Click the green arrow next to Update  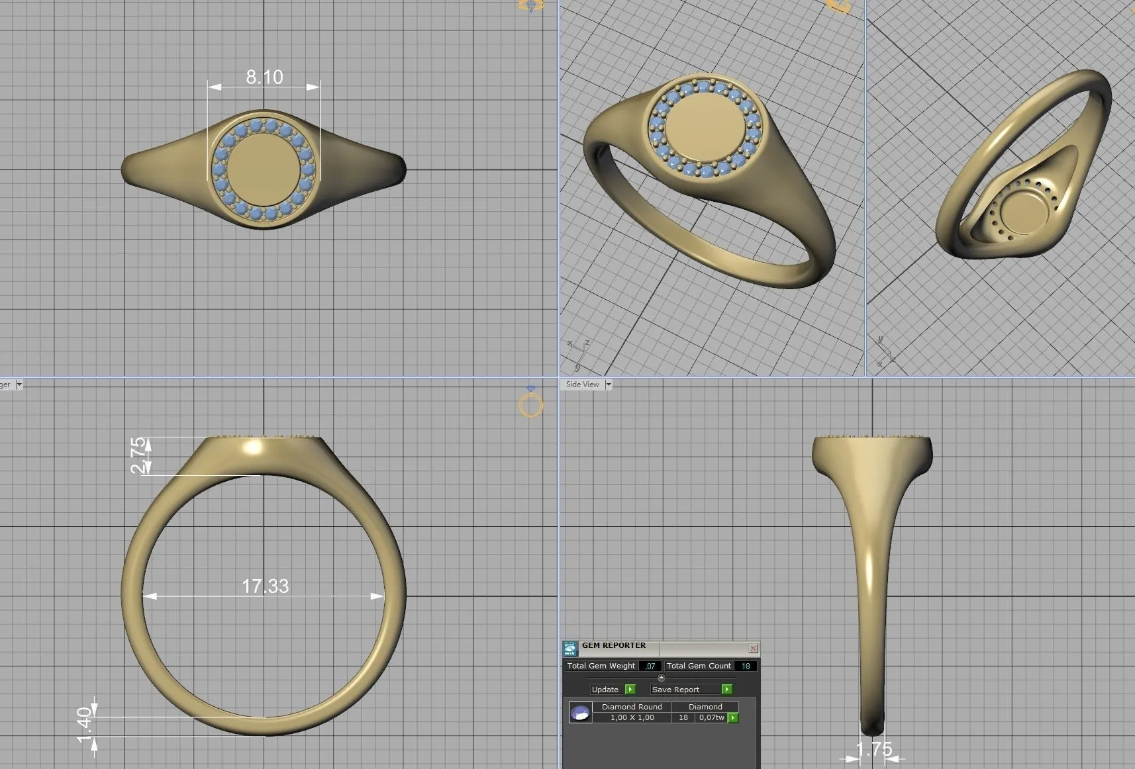point(630,689)
